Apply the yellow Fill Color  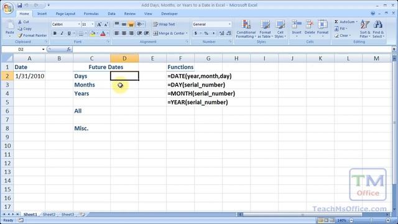click(93, 33)
